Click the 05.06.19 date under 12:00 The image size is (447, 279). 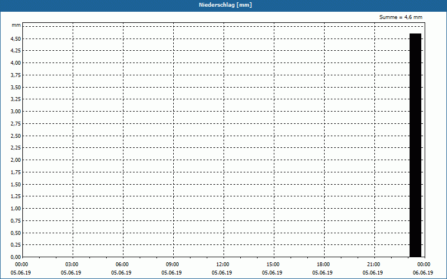[x=222, y=273]
